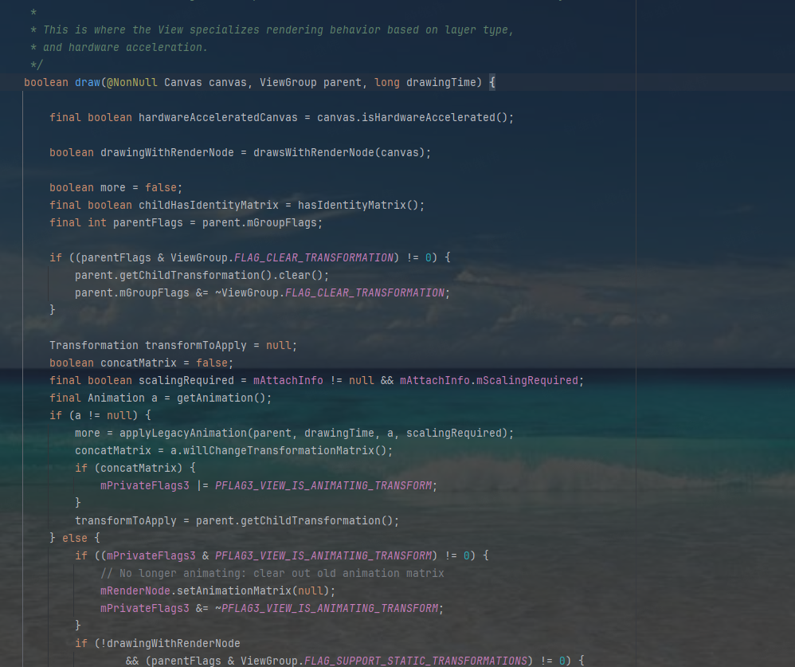795x667 pixels.
Task: Click the mScalingRequired field
Action: coord(527,380)
